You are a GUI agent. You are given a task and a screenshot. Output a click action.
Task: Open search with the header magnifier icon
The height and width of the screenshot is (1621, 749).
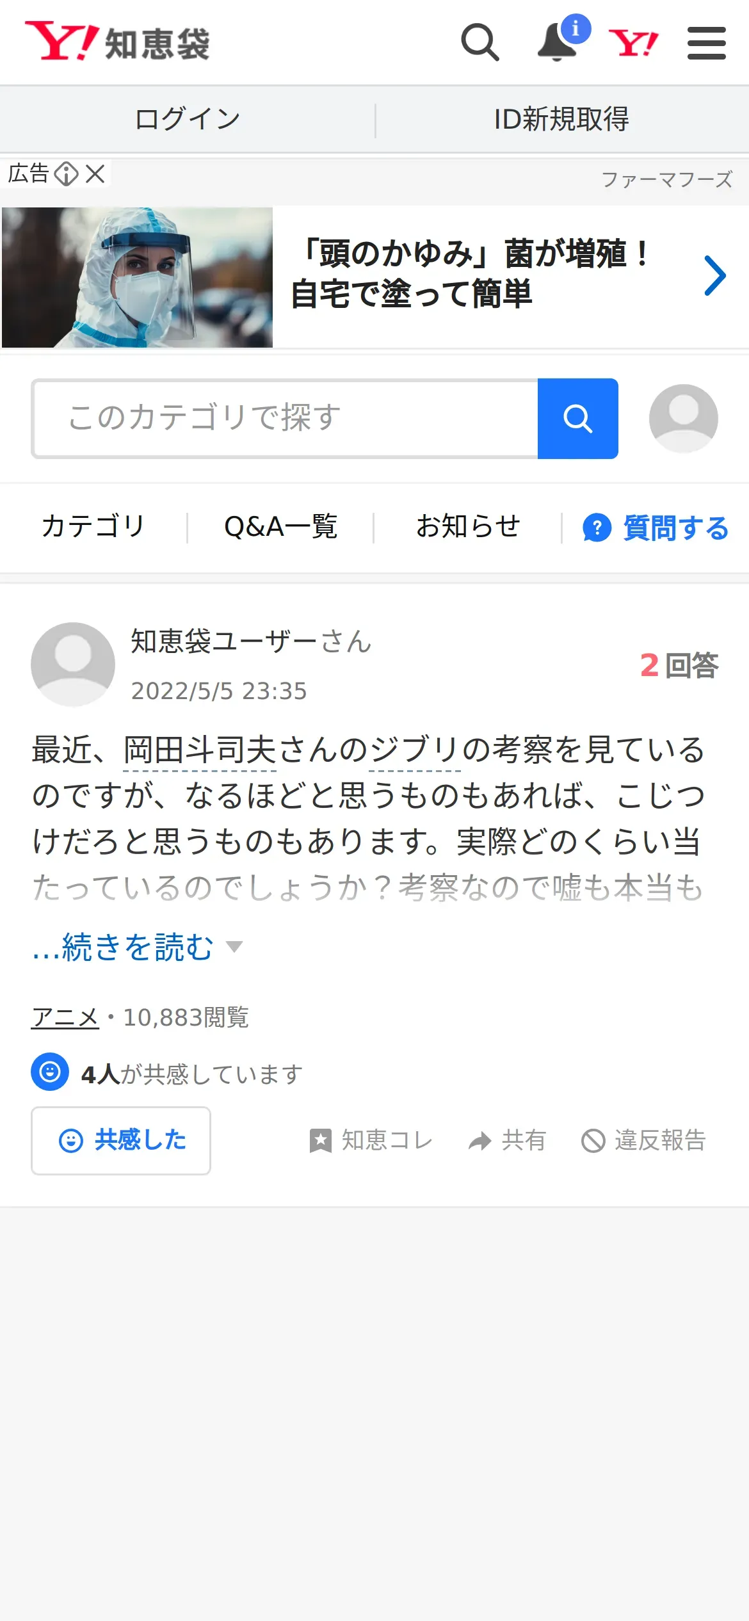[480, 42]
